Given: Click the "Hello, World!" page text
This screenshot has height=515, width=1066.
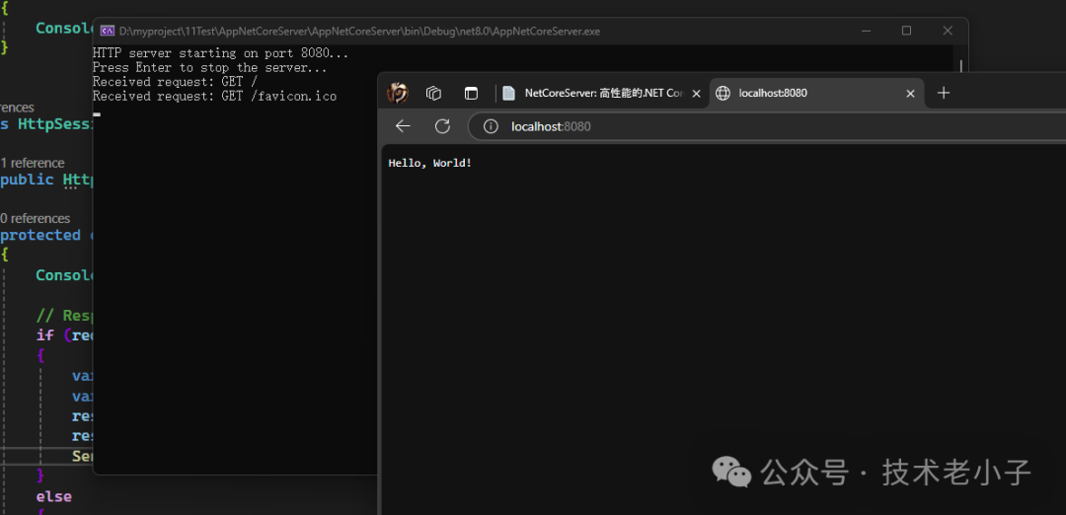Looking at the screenshot, I should pyautogui.click(x=429, y=163).
